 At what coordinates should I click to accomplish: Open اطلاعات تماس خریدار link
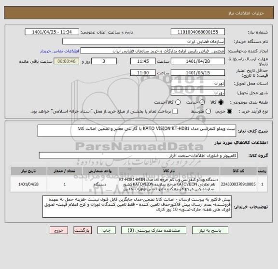click(x=59, y=51)
